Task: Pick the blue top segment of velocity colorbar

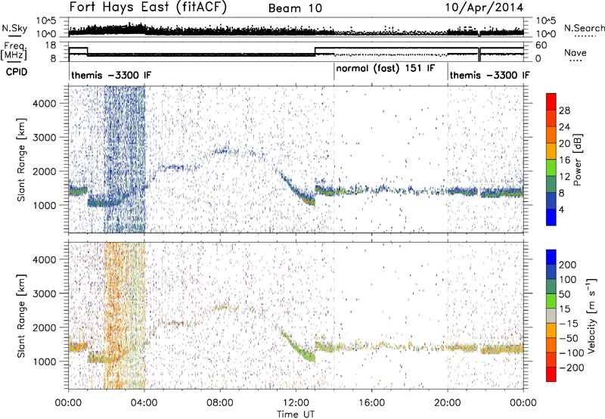Action: (551, 257)
